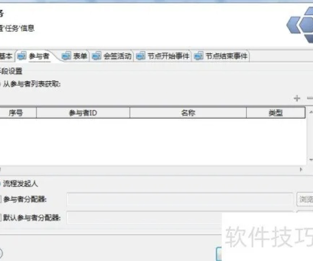
Task: Click the 浏览 button beside 参与者分配器
Action: point(305,199)
